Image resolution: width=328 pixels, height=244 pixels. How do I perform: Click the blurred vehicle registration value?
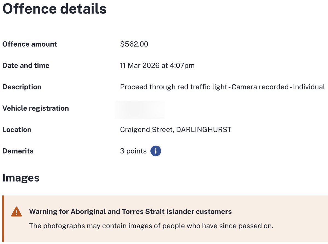[x=140, y=110]
